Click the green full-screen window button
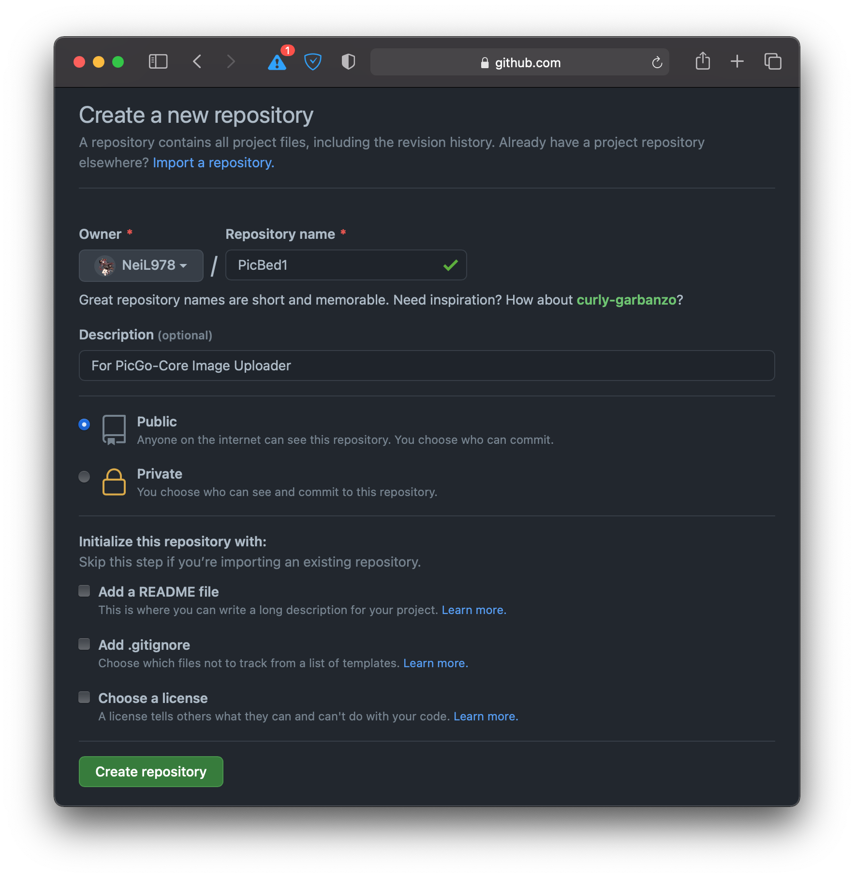This screenshot has height=878, width=854. [x=118, y=62]
